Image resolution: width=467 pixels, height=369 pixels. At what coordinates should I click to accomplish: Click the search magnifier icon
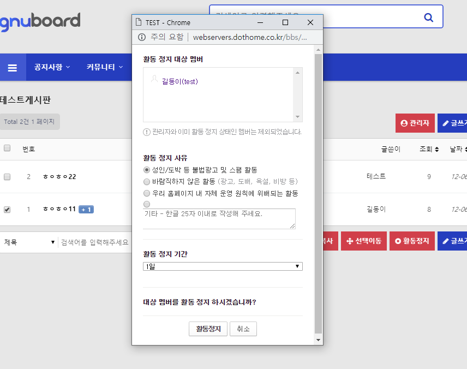428,17
